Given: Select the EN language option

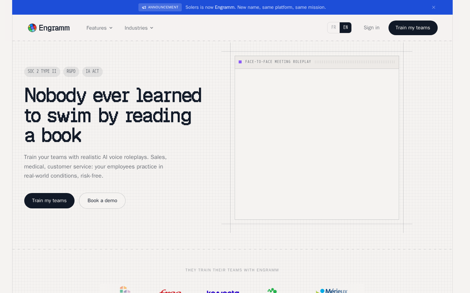Looking at the screenshot, I should coord(346,27).
